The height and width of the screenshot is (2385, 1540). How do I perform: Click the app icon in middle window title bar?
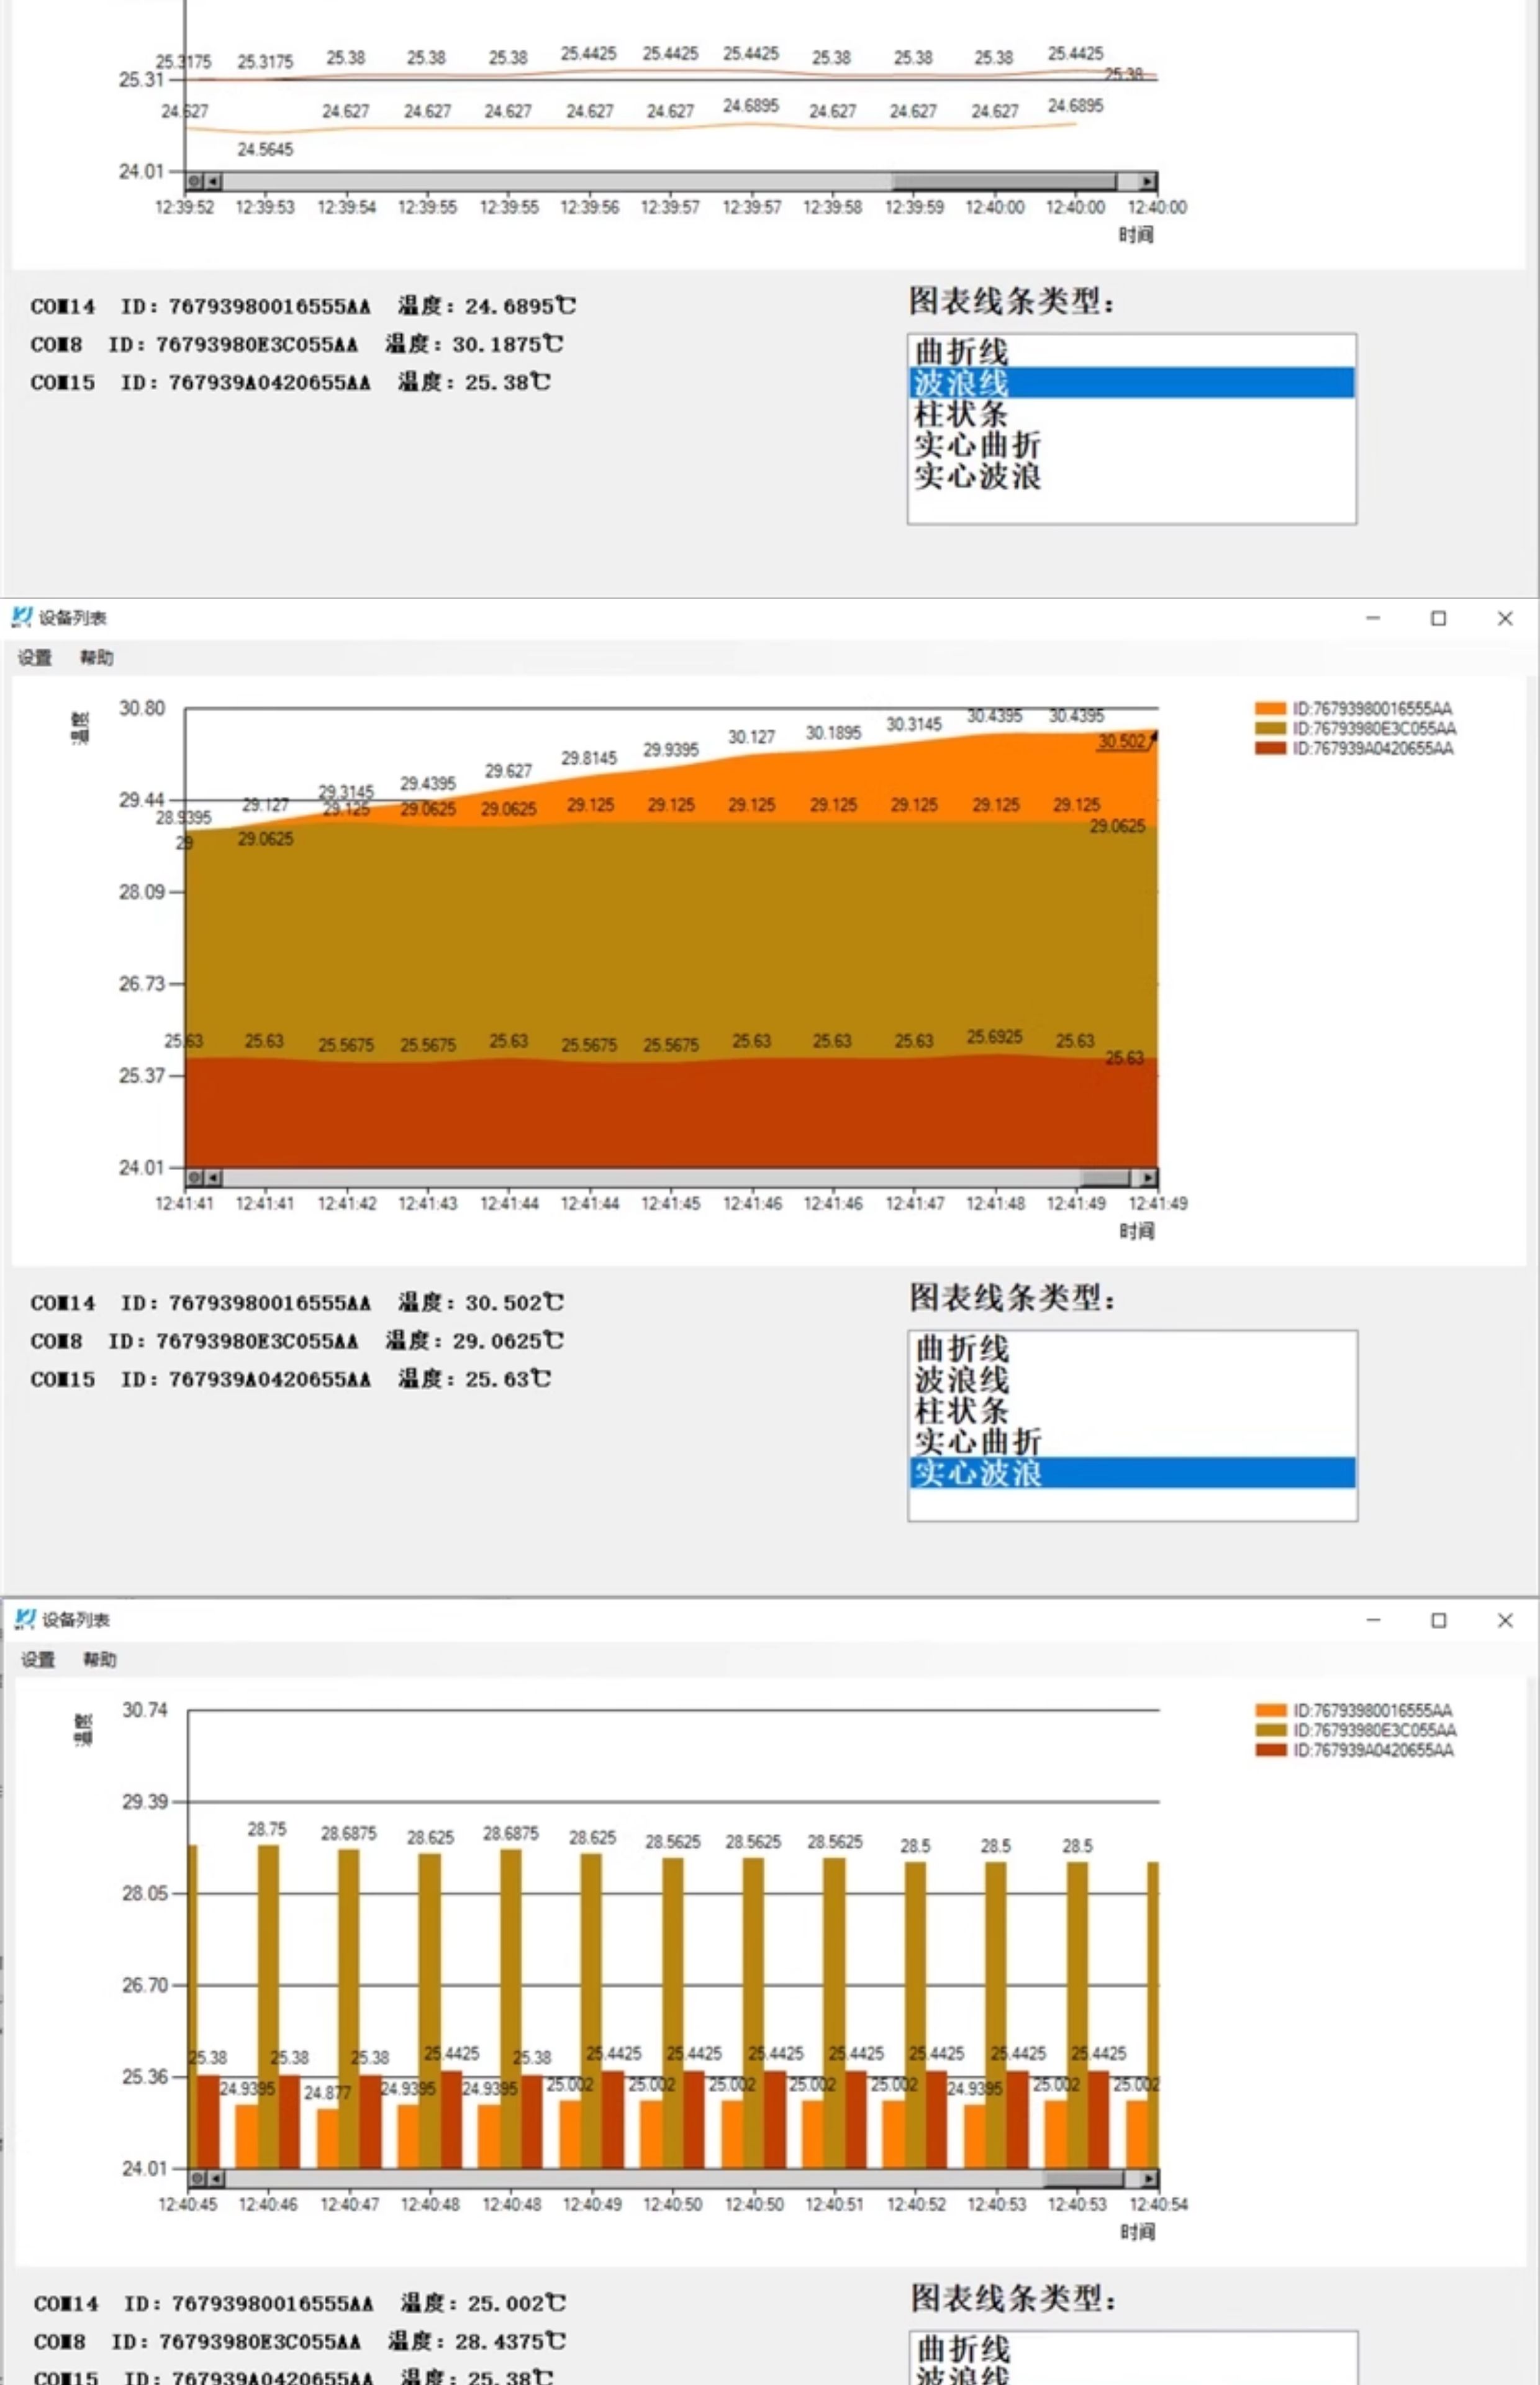coord(21,617)
